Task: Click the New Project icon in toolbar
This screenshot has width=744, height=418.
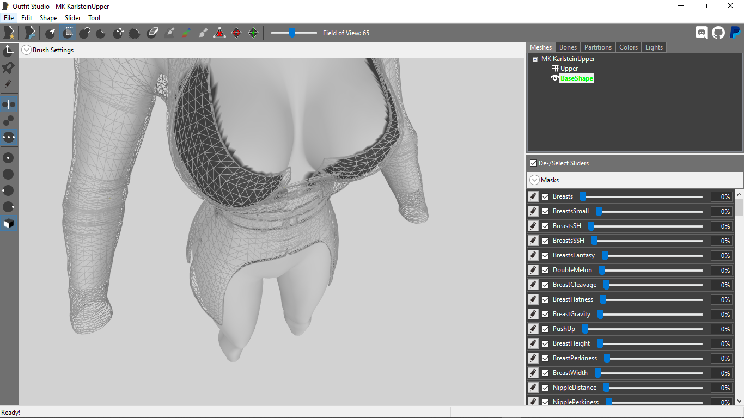Action: [x=9, y=33]
